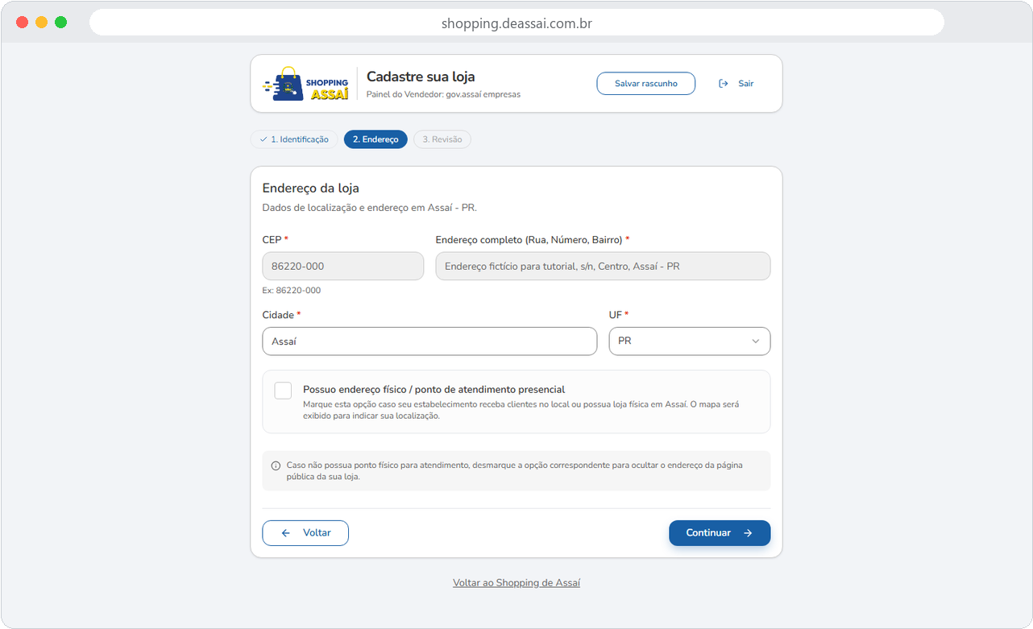Click the Shopping Assaí logo
Screen dimensions: 1033x629
(x=305, y=84)
